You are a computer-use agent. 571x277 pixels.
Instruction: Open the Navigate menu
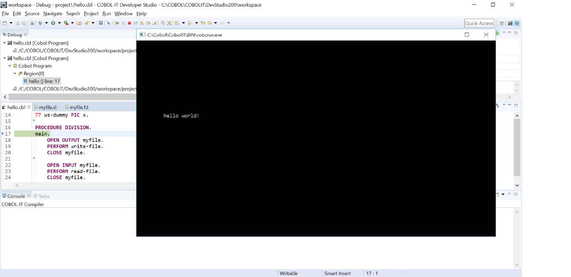click(53, 13)
